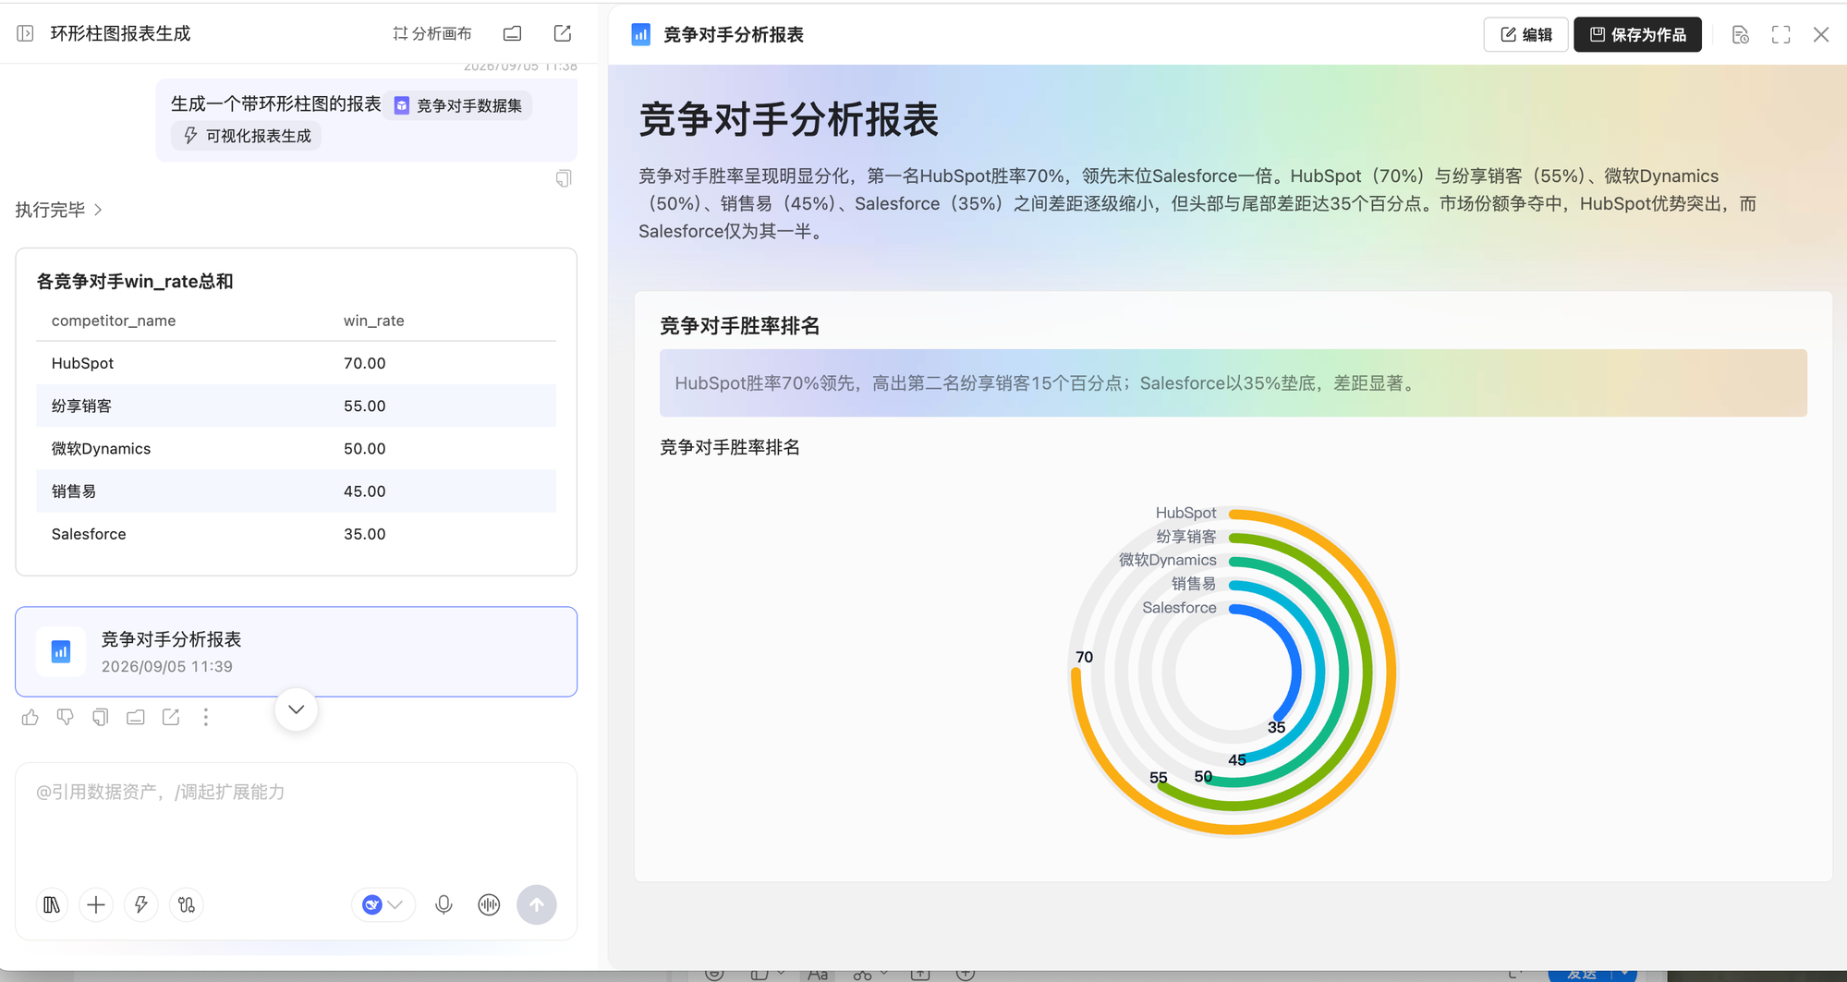Click the folder icon under the response

coord(136,717)
